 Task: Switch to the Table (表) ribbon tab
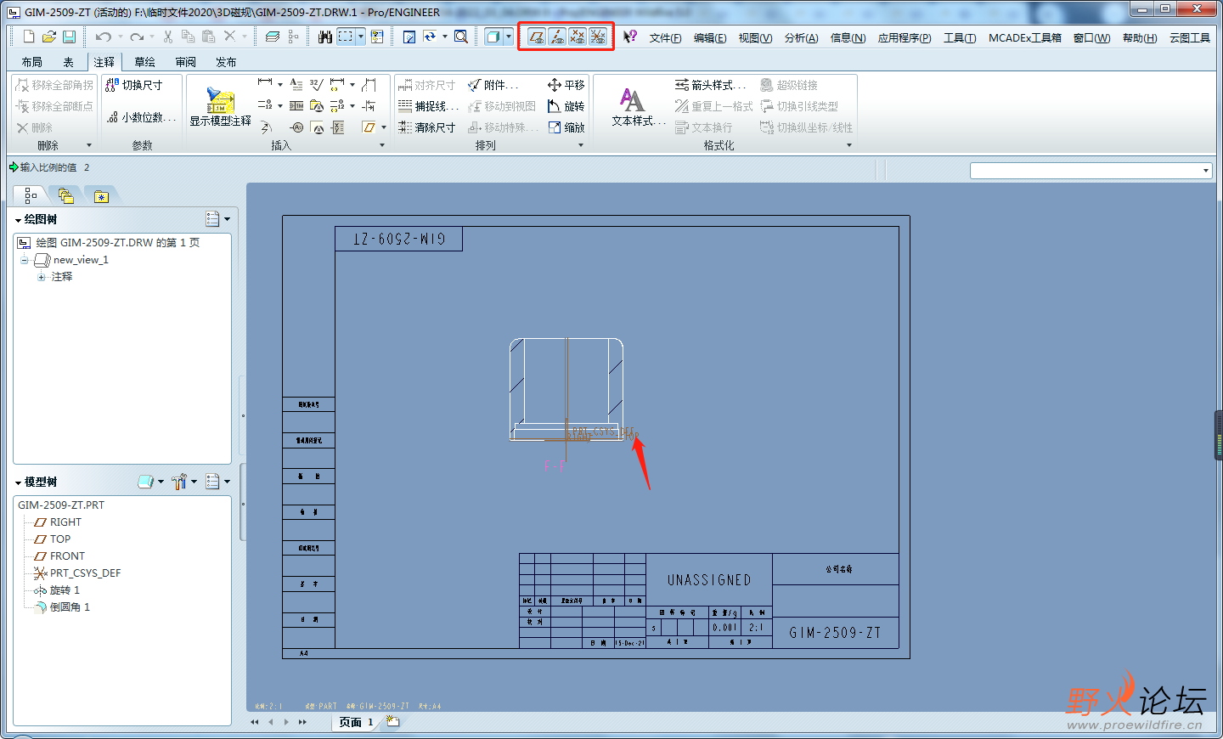pyautogui.click(x=69, y=62)
